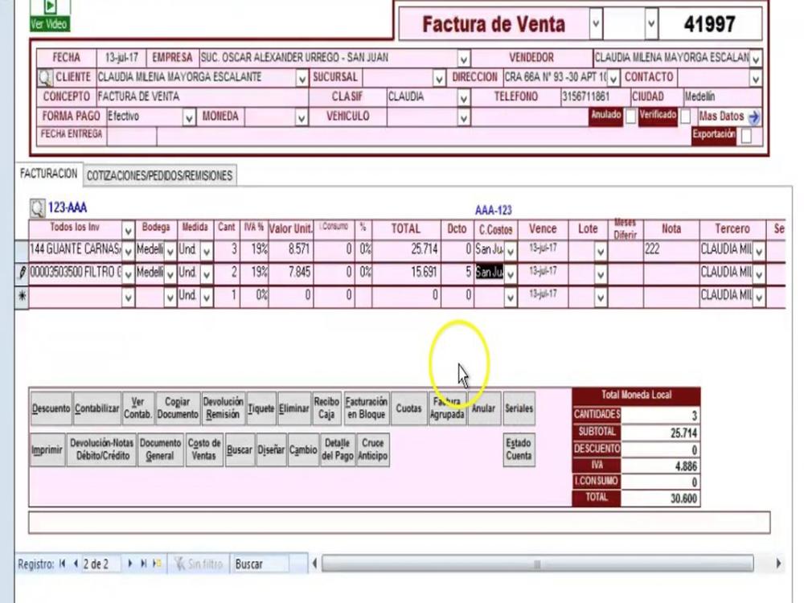Go to next record arrow
The image size is (804, 603).
129,564
